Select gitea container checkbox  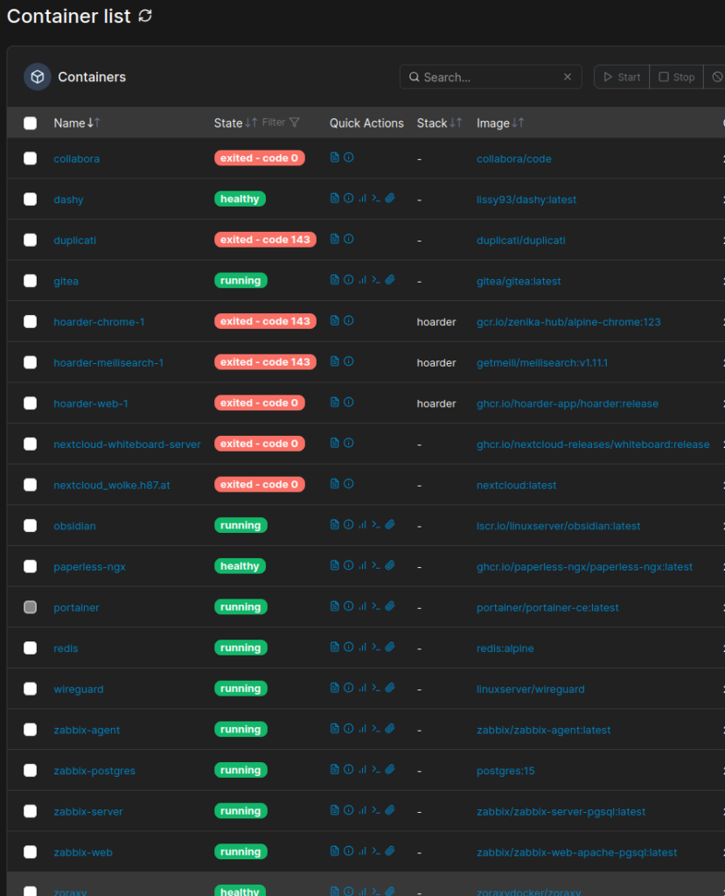pyautogui.click(x=31, y=281)
